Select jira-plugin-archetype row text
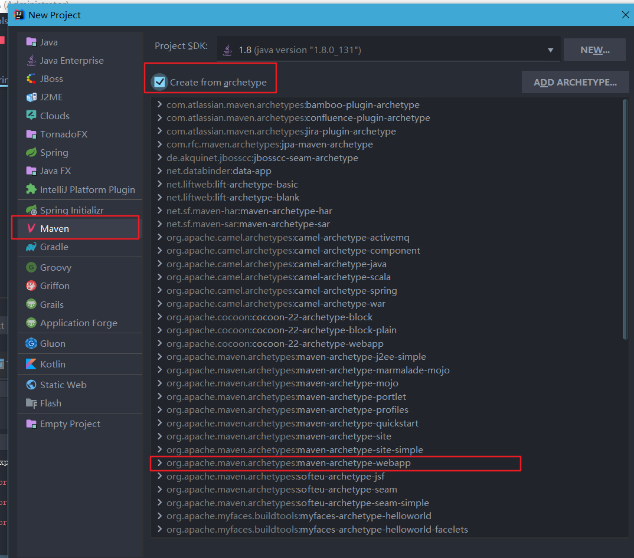Viewport: 634px width, 558px height. pyautogui.click(x=281, y=131)
